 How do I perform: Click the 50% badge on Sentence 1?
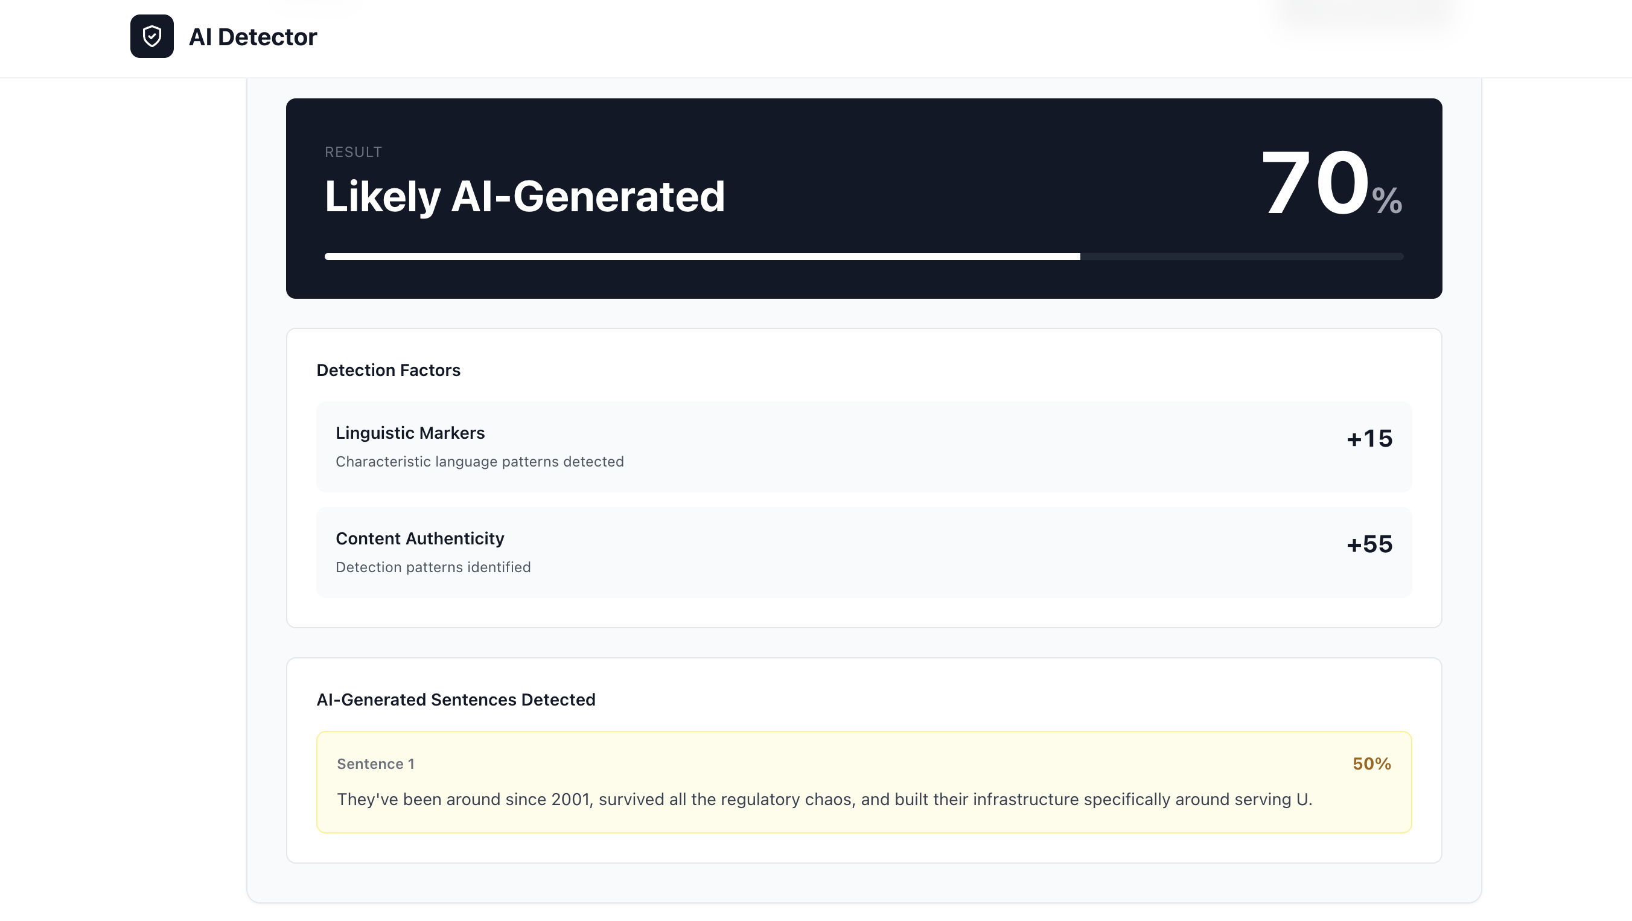[x=1371, y=764]
